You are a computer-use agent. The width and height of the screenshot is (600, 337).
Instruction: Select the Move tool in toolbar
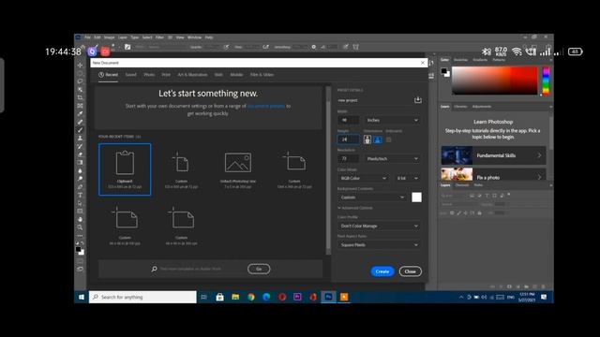click(x=80, y=66)
